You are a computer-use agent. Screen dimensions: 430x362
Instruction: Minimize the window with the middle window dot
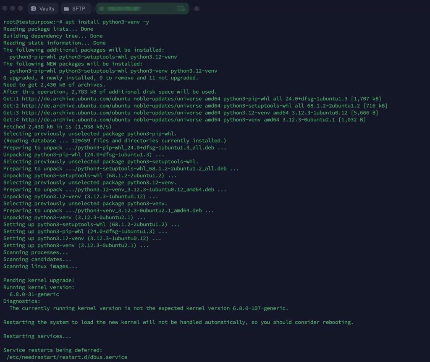tap(13, 8)
